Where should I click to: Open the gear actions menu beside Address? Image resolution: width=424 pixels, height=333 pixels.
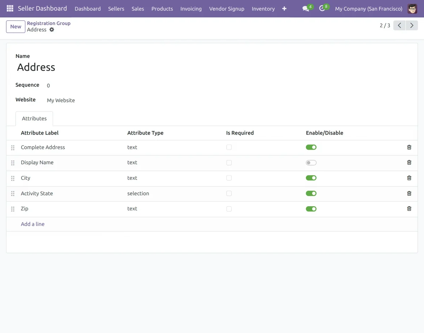[52, 30]
